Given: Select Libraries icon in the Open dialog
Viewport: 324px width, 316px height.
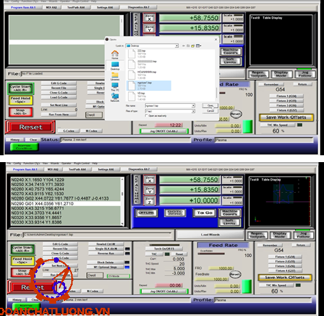Looking at the screenshot, I should pos(115,77).
